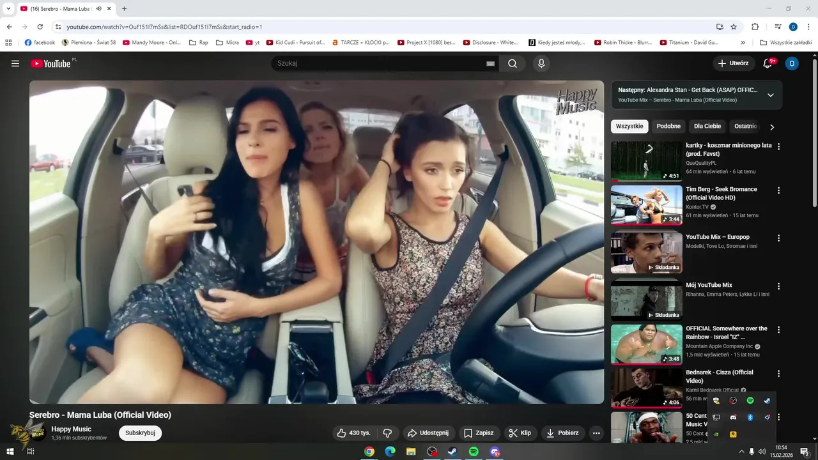Click the Udostępnij share button

click(x=429, y=433)
